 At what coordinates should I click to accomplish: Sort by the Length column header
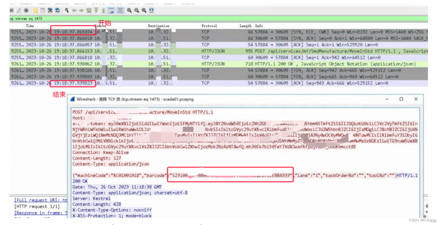point(246,26)
